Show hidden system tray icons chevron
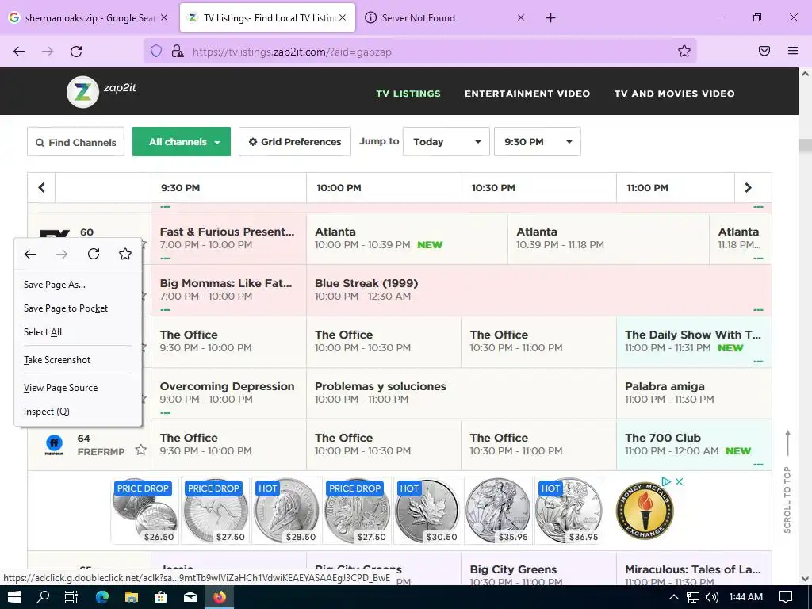Screen dimensions: 812x609 coord(674,597)
